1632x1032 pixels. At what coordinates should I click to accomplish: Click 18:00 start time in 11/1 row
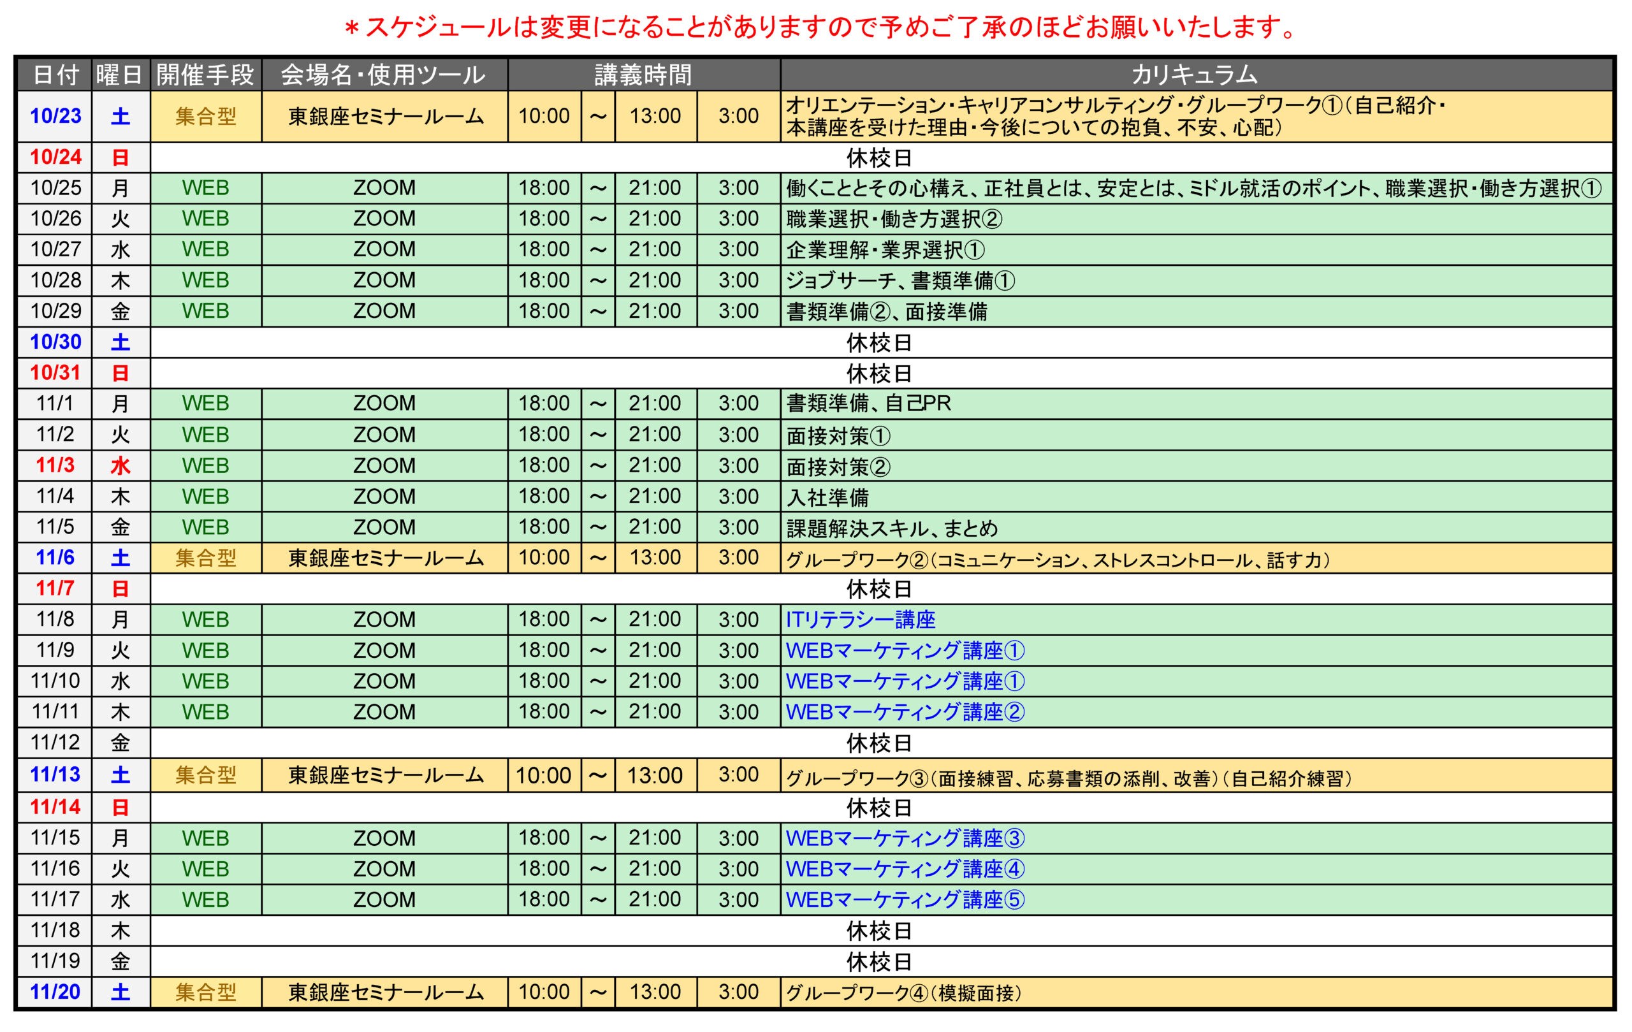pyautogui.click(x=544, y=403)
